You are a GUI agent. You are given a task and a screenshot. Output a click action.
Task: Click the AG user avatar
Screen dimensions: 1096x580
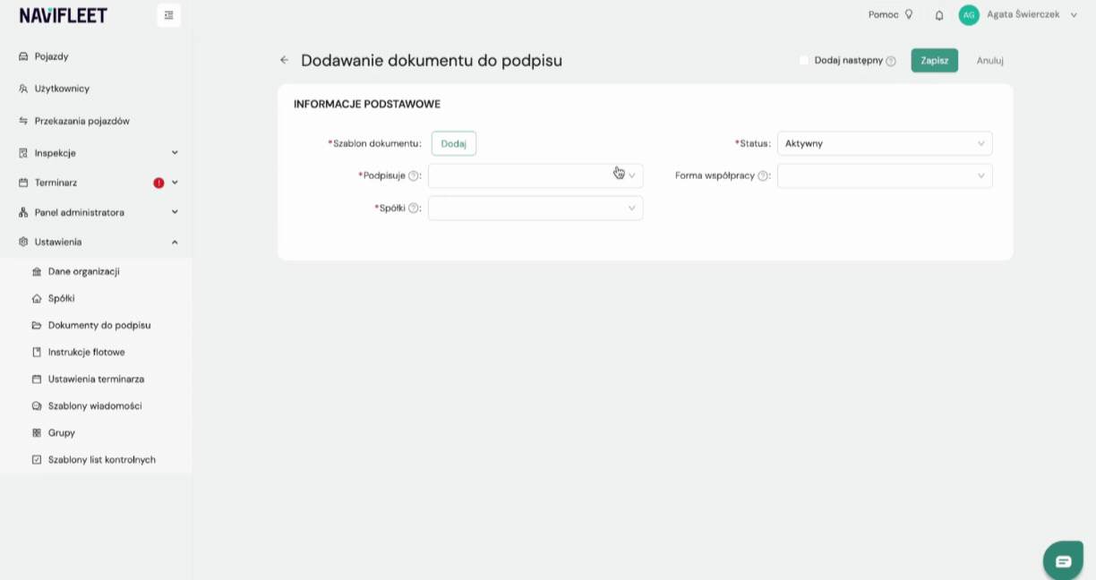969,15
